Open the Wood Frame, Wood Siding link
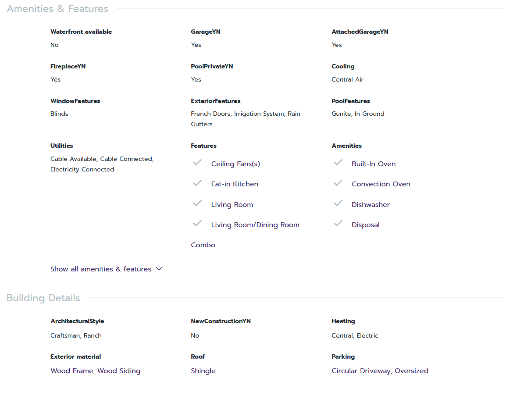This screenshot has height=399, width=506. pyautogui.click(x=95, y=371)
